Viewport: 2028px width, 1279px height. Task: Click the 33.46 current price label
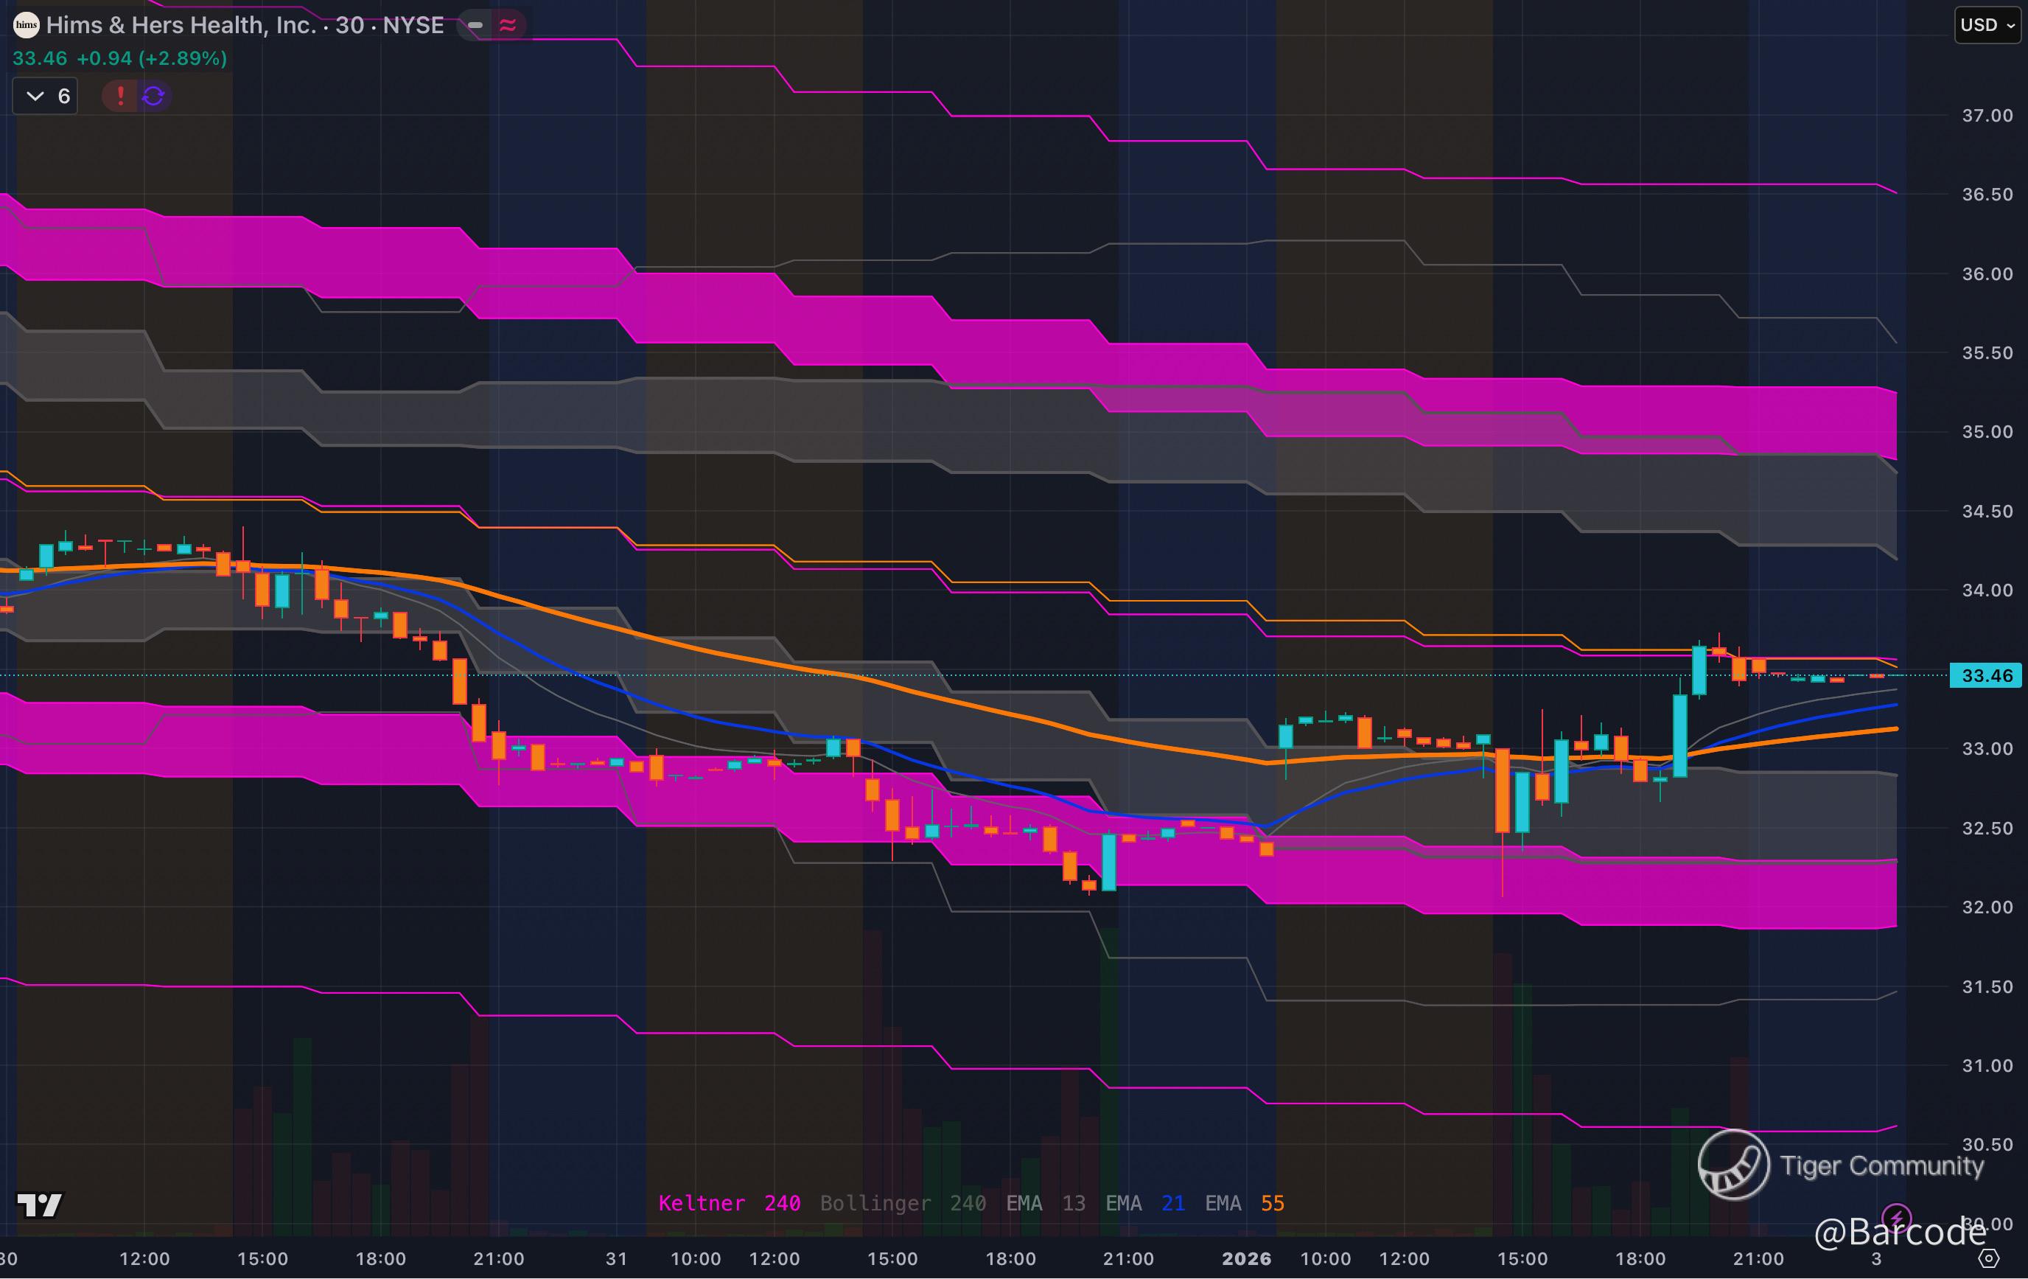pos(1986,676)
